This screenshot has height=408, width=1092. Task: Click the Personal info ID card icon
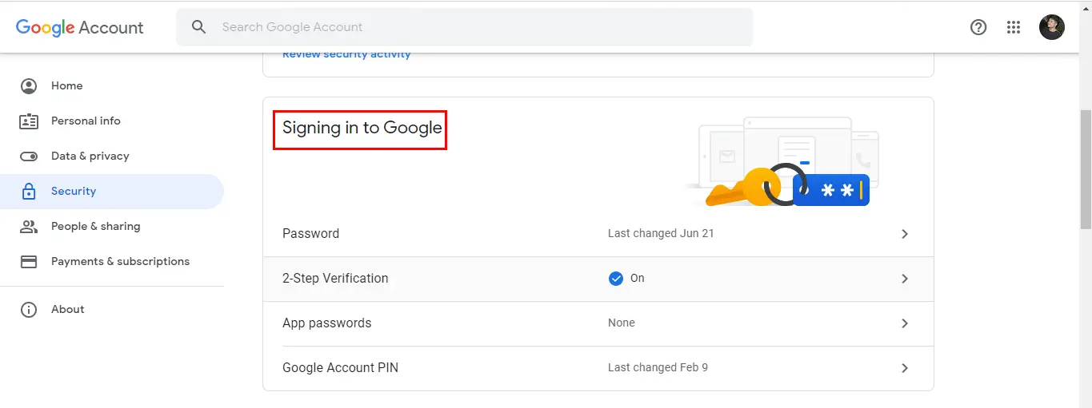click(29, 121)
